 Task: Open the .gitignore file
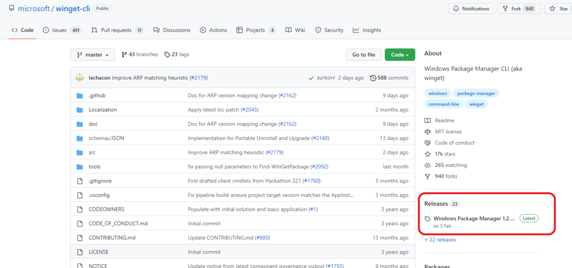tap(100, 181)
